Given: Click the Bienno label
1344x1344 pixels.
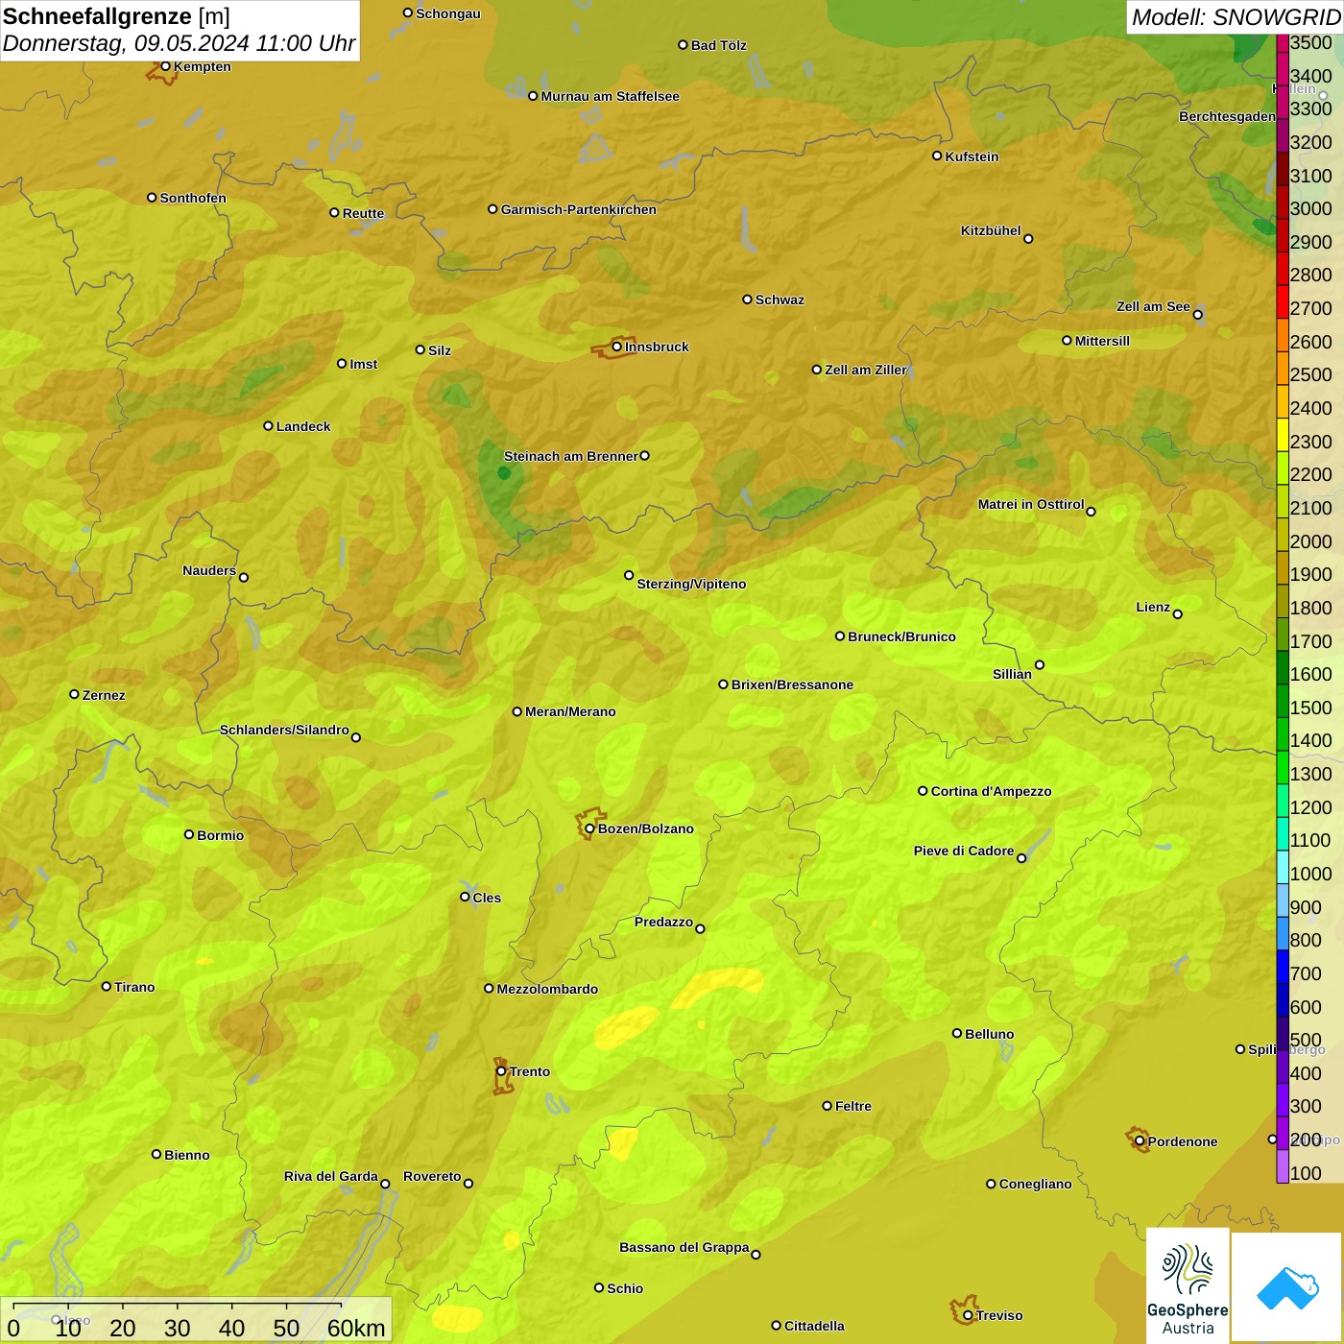Looking at the screenshot, I should click(x=187, y=1155).
